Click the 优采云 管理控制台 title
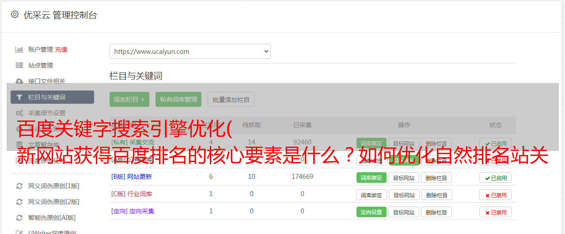Screen dimensions: 565x234 60,15
